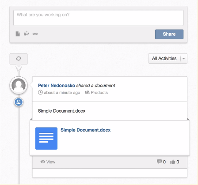Post the status with Share button
198x185 pixels.
[x=169, y=34]
